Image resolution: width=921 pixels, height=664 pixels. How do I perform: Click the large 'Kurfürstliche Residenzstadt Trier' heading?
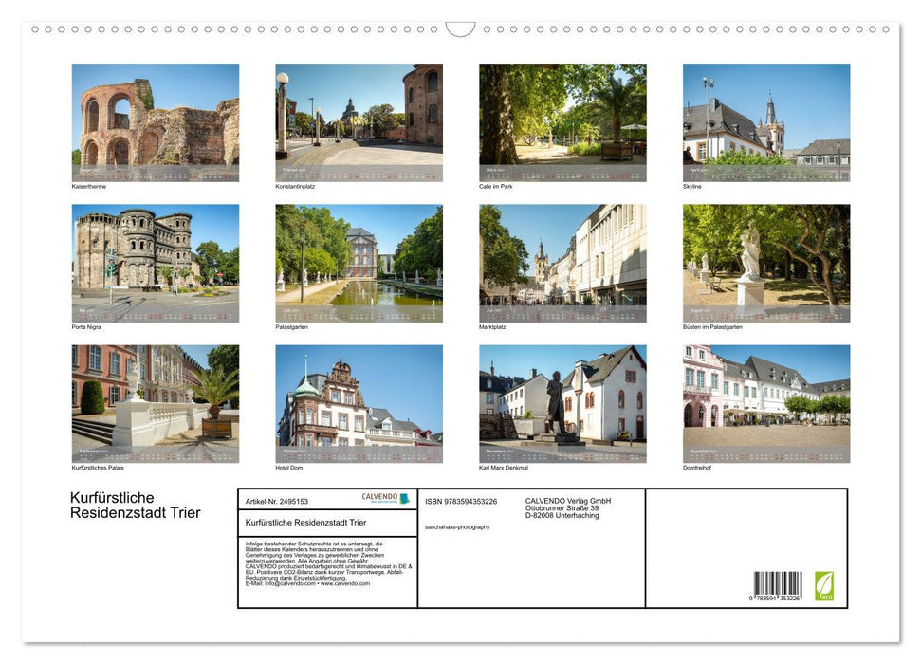135,506
